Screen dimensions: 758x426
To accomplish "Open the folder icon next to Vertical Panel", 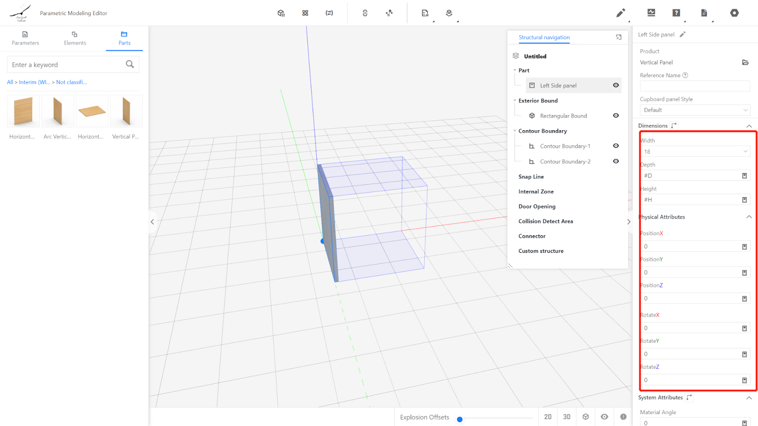I will click(x=745, y=62).
